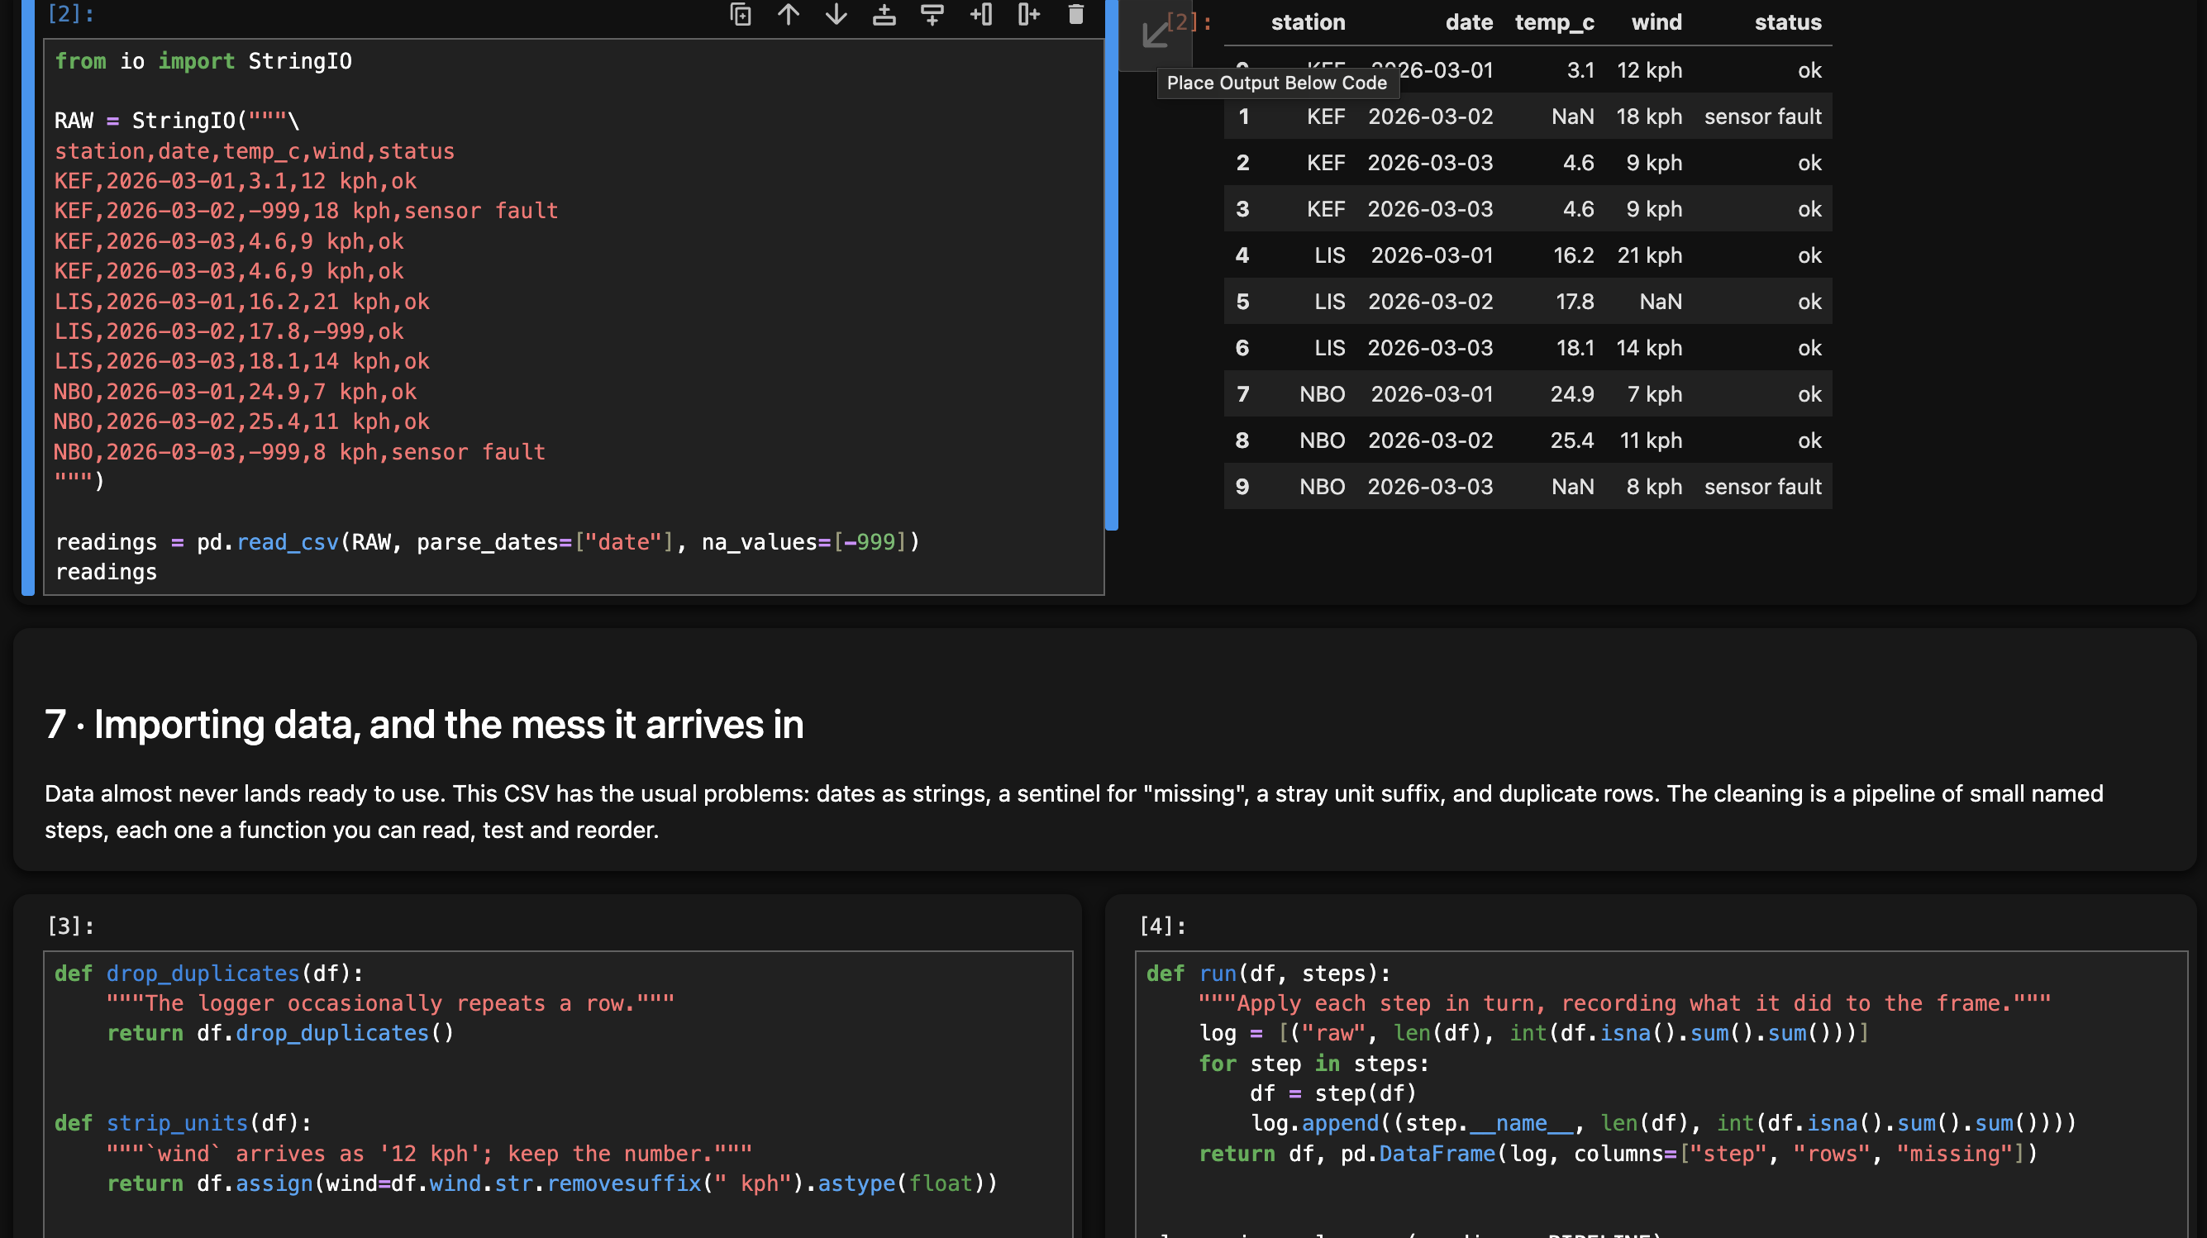
Task: Move cell 2 down with the arrow icon
Action: point(837,15)
